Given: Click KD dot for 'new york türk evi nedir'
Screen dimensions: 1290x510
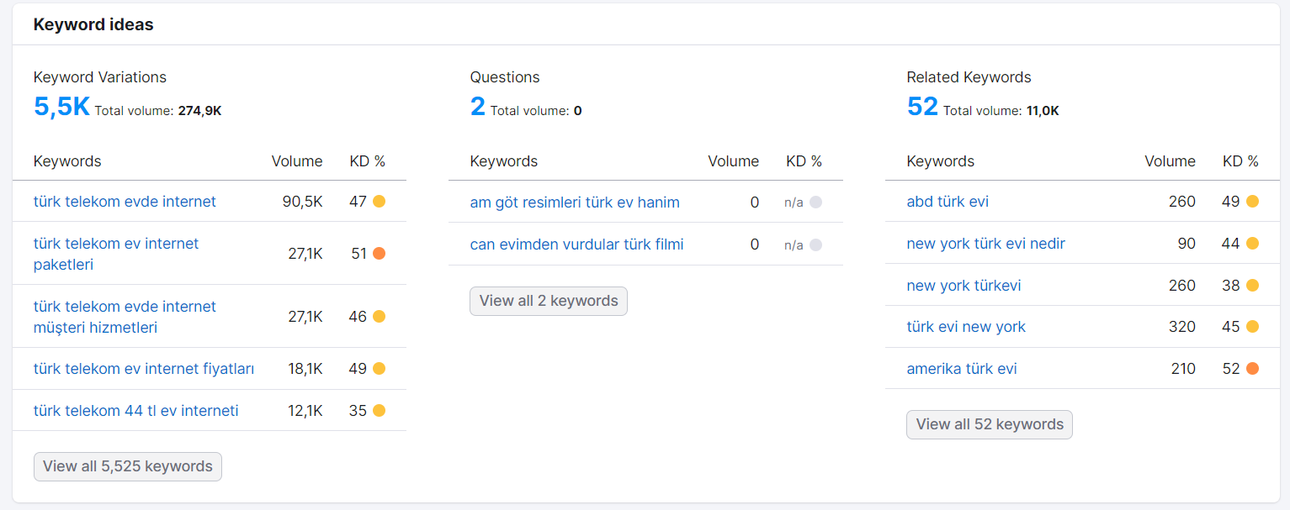Looking at the screenshot, I should [x=1252, y=244].
